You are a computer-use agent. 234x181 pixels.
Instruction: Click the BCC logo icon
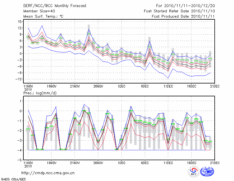[x=193, y=171]
